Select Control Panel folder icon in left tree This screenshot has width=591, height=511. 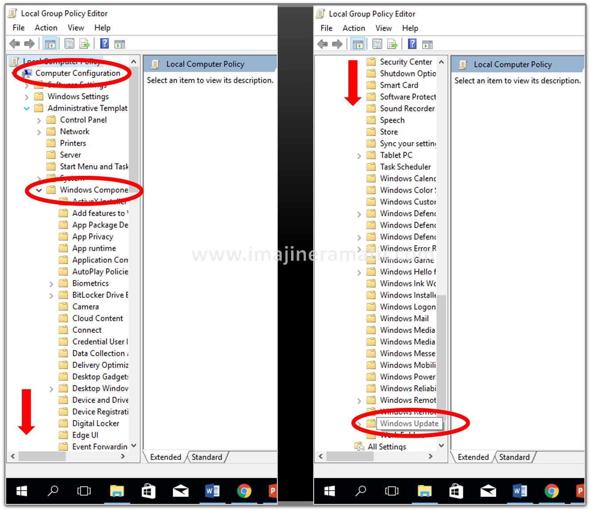(x=51, y=120)
